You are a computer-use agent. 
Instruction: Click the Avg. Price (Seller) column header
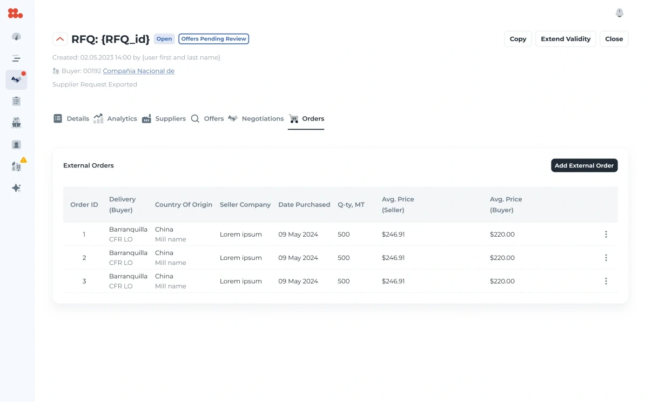pyautogui.click(x=398, y=205)
